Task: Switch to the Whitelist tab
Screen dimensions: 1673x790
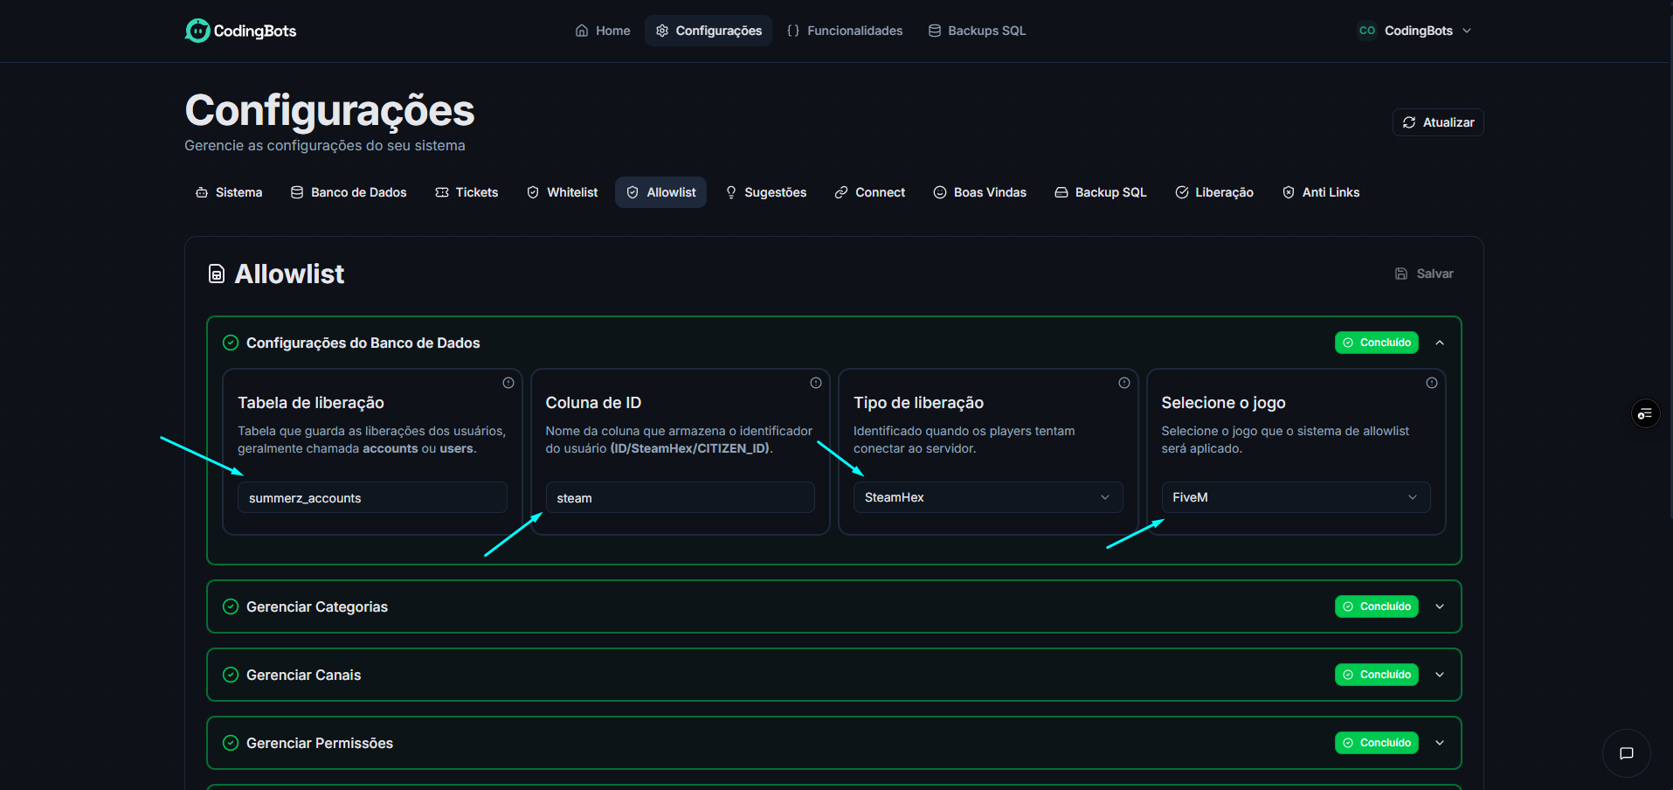Action: pyautogui.click(x=563, y=192)
